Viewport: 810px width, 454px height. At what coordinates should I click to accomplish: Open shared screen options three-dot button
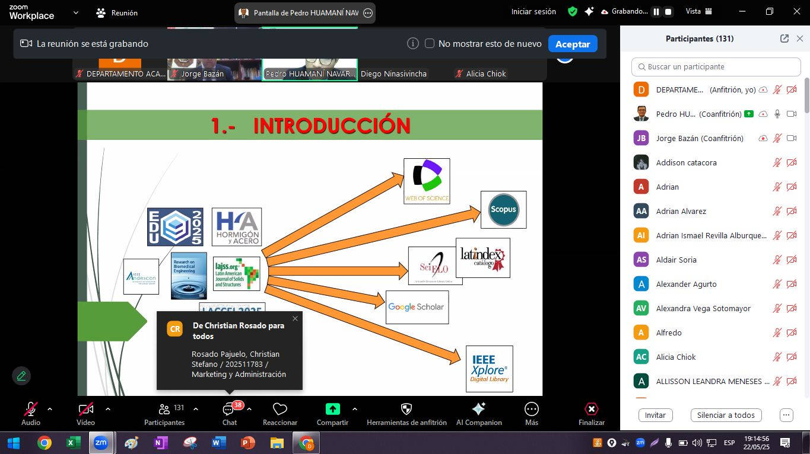coord(368,12)
